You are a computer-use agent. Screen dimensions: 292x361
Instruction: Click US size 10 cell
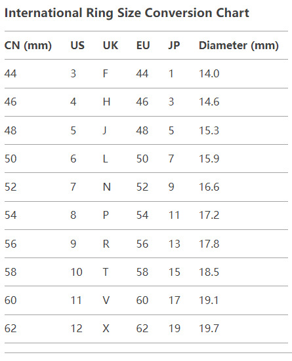pyautogui.click(x=76, y=272)
